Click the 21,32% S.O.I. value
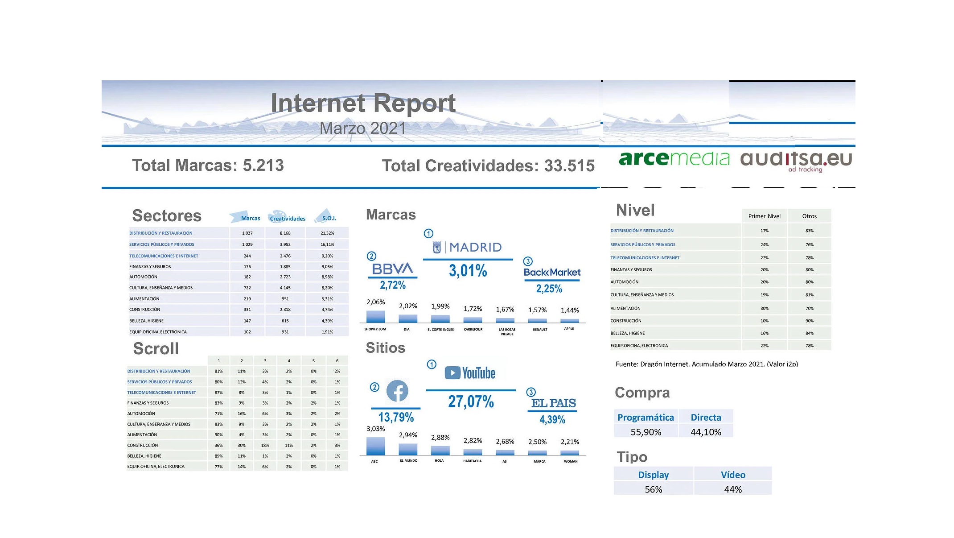 click(327, 233)
